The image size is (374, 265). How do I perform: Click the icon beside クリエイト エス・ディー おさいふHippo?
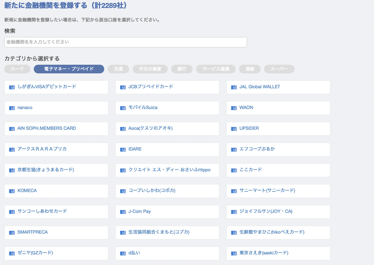click(123, 170)
